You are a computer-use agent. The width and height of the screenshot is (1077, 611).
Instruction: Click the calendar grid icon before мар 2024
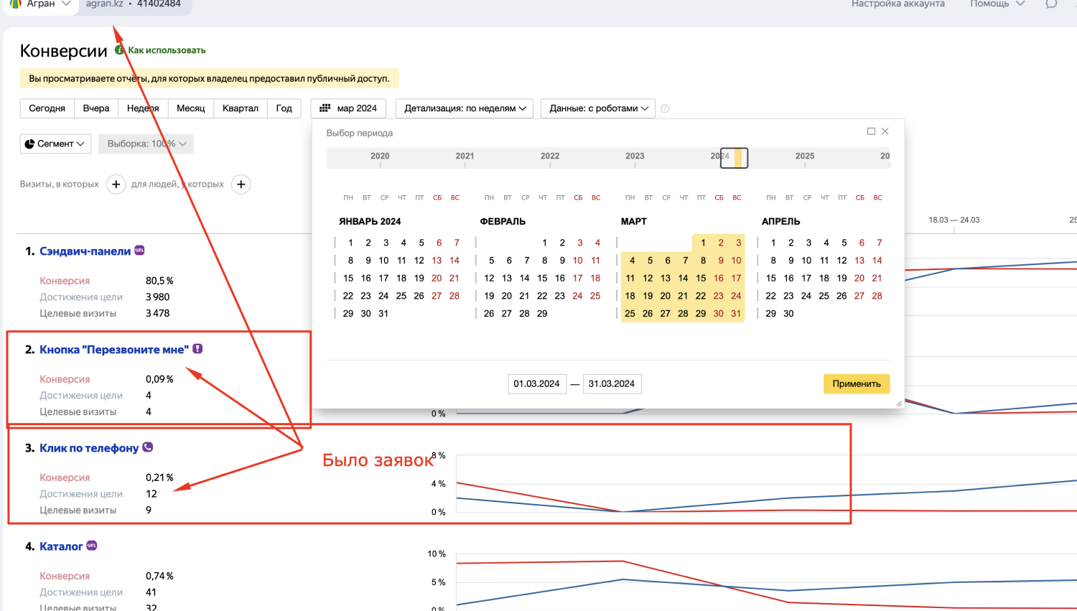coord(325,108)
